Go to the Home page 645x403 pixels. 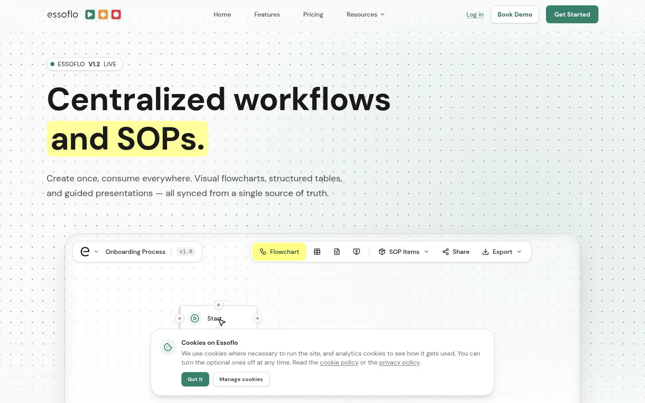click(x=222, y=14)
